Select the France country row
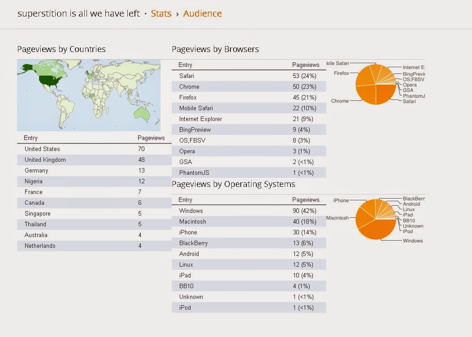472x337 pixels. click(94, 192)
